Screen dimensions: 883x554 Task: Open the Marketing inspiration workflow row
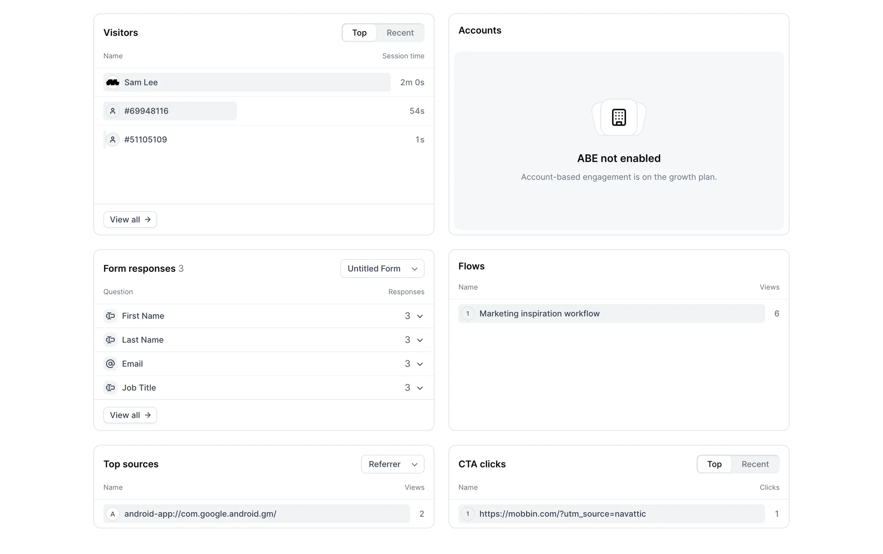tap(539, 314)
